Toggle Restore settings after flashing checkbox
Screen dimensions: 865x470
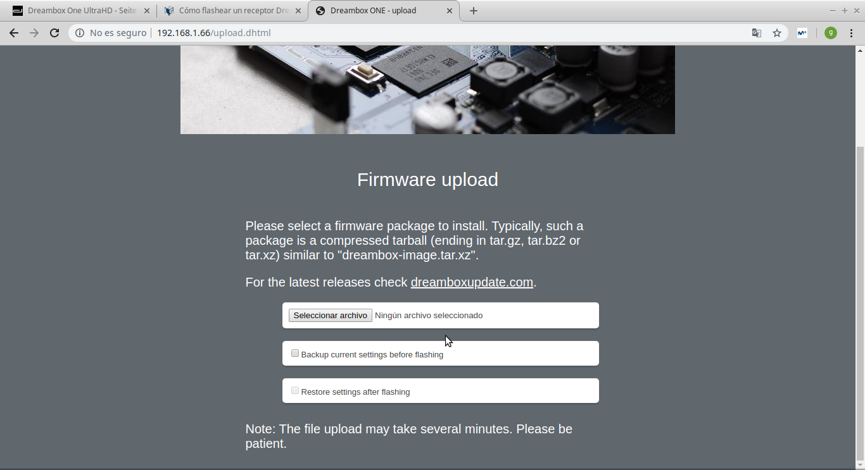[295, 391]
